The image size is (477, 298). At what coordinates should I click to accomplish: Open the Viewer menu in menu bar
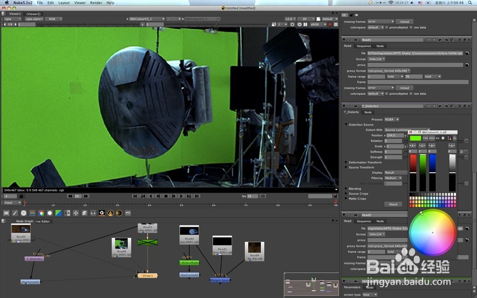(80, 3)
